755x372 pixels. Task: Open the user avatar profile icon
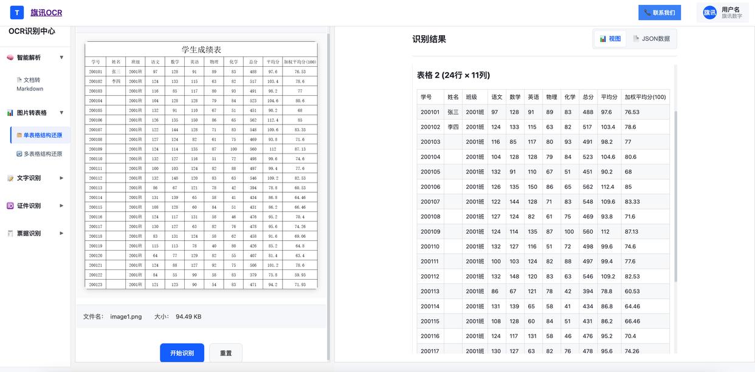click(709, 13)
